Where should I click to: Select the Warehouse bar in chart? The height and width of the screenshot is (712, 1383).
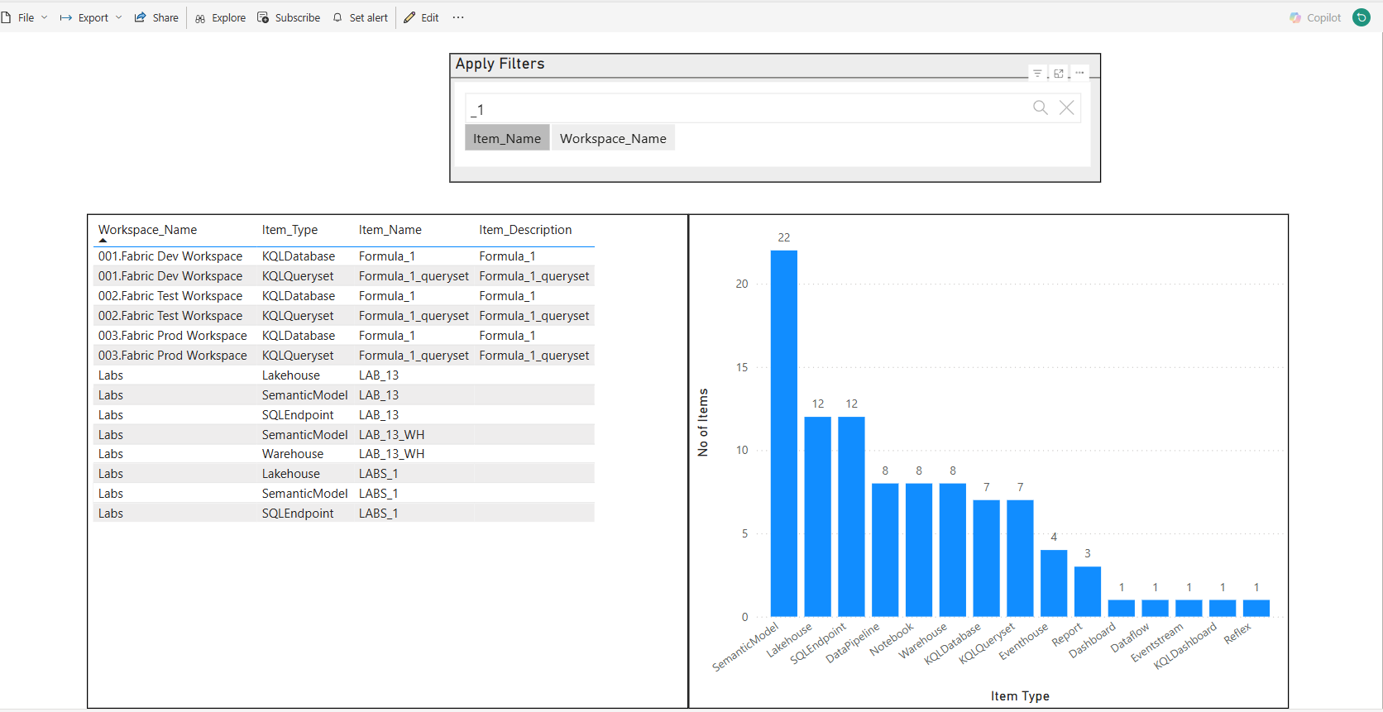click(953, 550)
